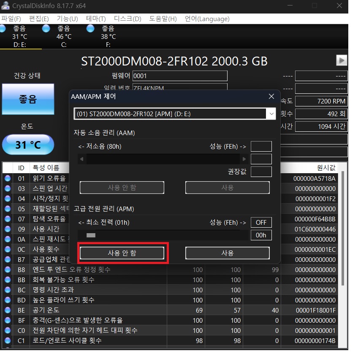
Task: Open the 테마(T) menu
Action: pos(96,19)
